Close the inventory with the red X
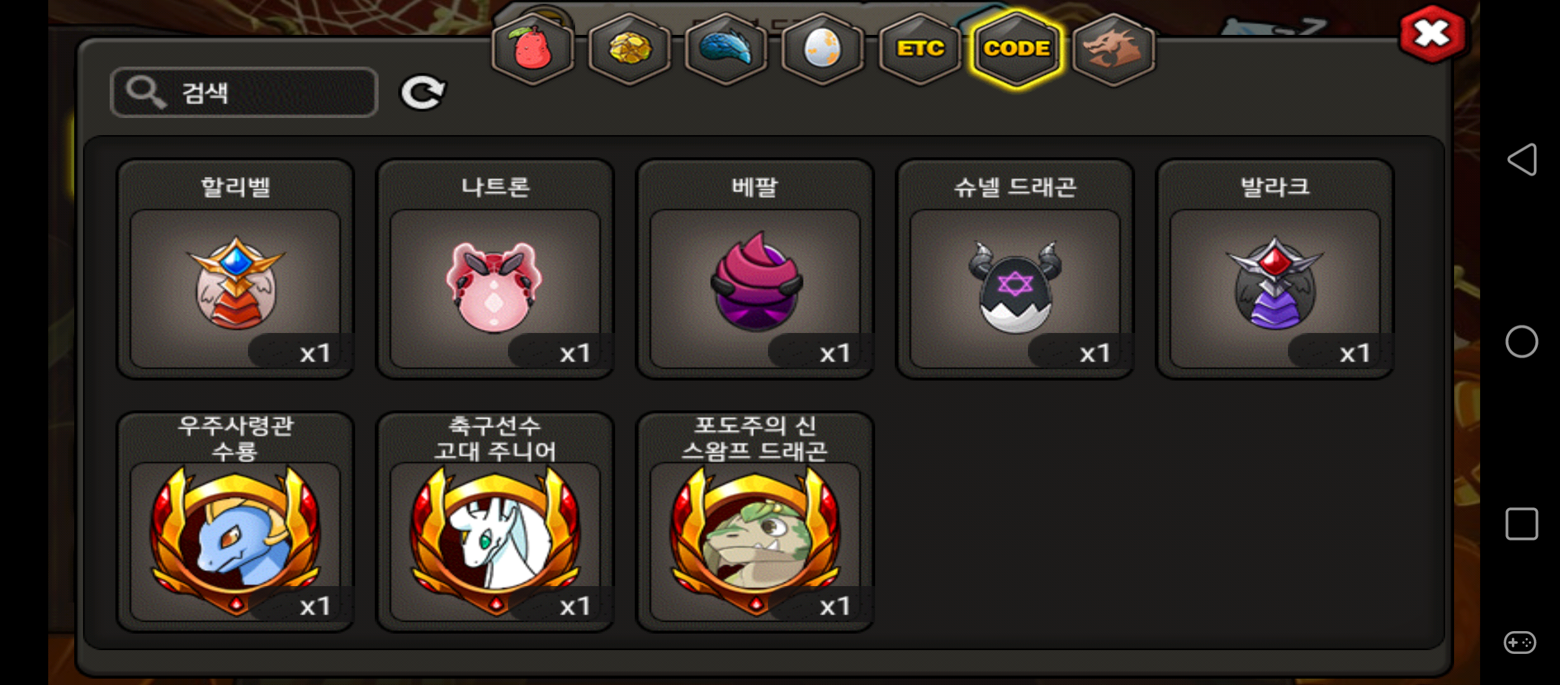The height and width of the screenshot is (685, 1560). [1432, 34]
